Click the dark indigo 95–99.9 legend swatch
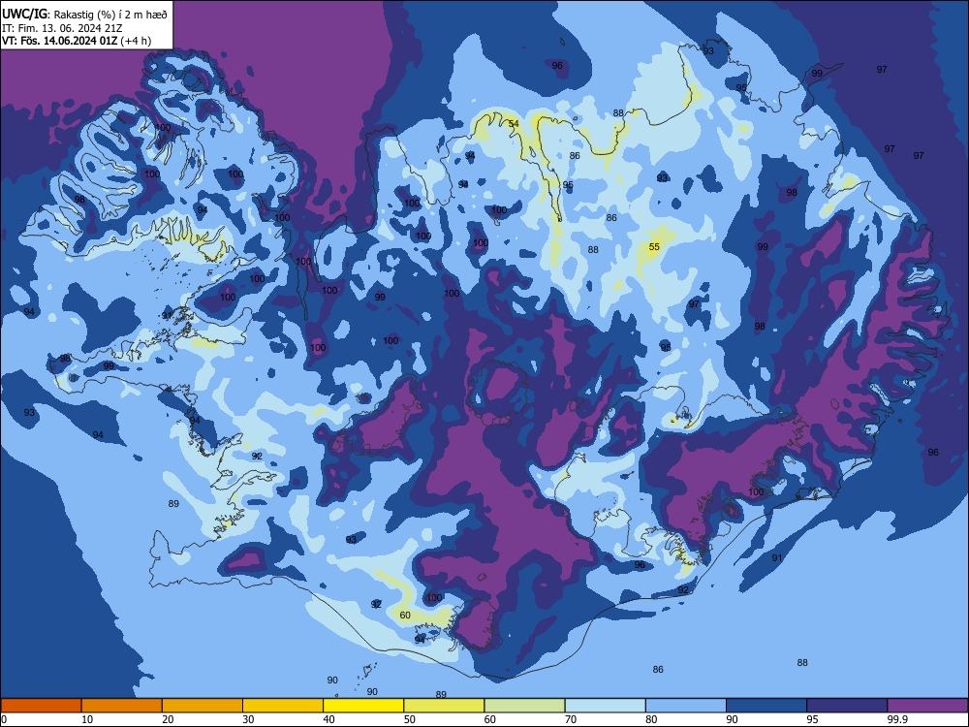969x727 pixels. [847, 706]
